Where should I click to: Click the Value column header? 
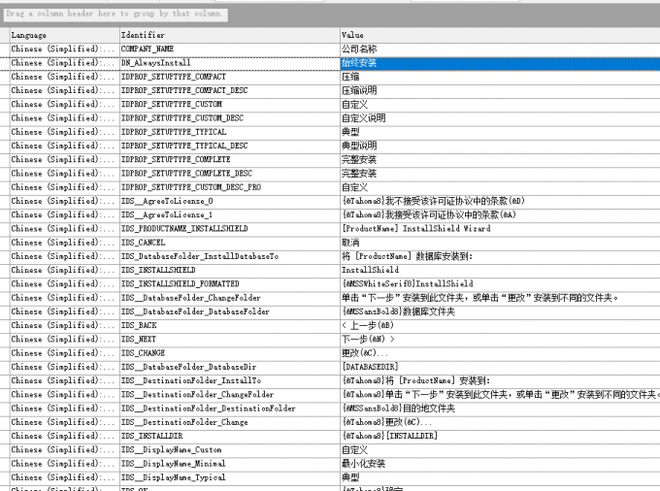point(500,35)
